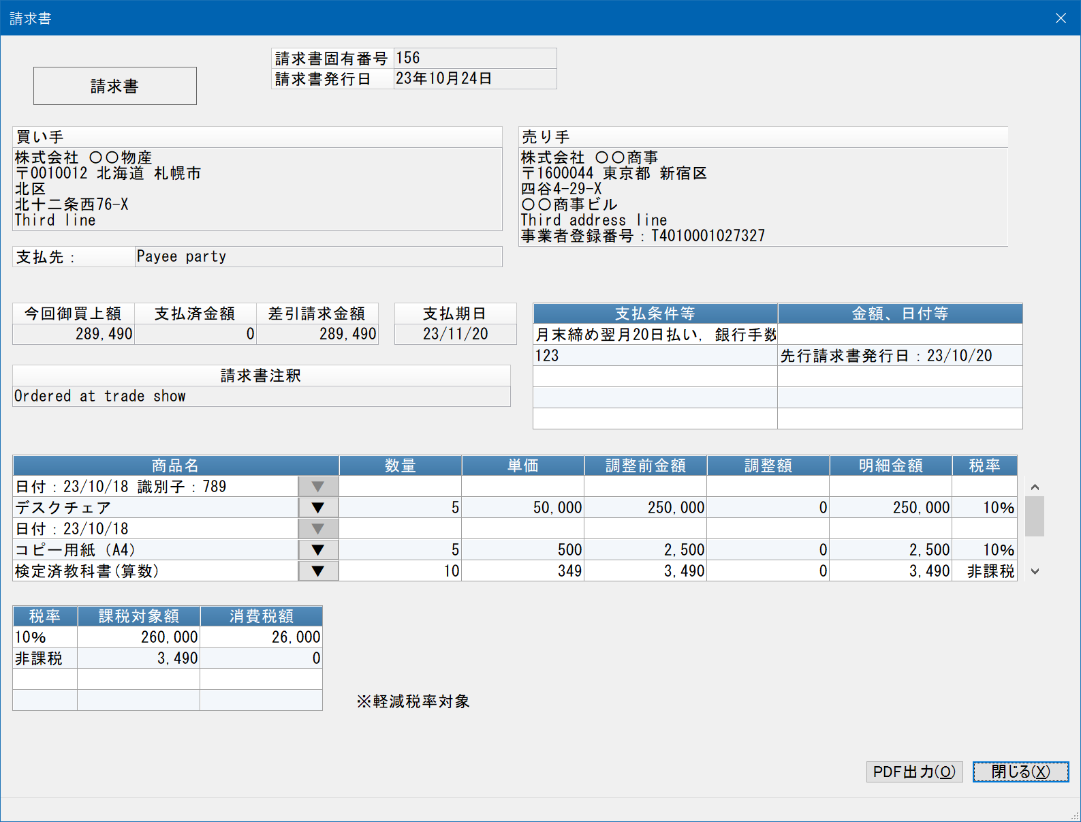Image resolution: width=1081 pixels, height=822 pixels.
Task: Click the 請求書 title button
Action: [115, 86]
